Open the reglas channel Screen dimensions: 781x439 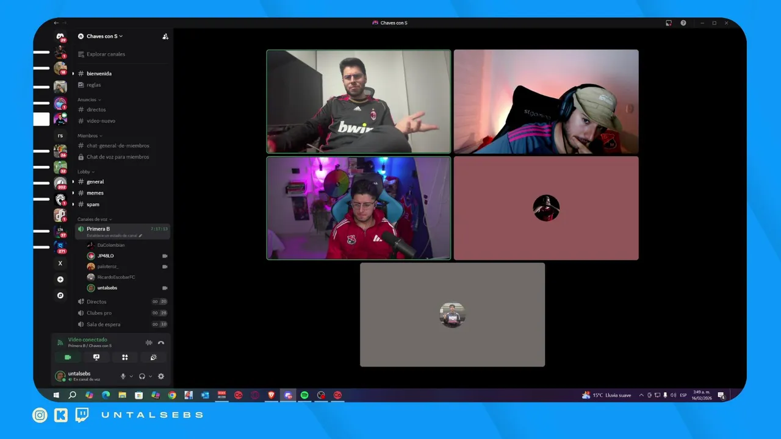coord(122,85)
